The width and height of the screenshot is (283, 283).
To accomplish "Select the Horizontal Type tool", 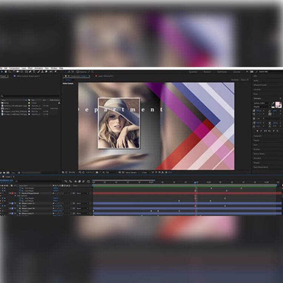I will coord(34,72).
